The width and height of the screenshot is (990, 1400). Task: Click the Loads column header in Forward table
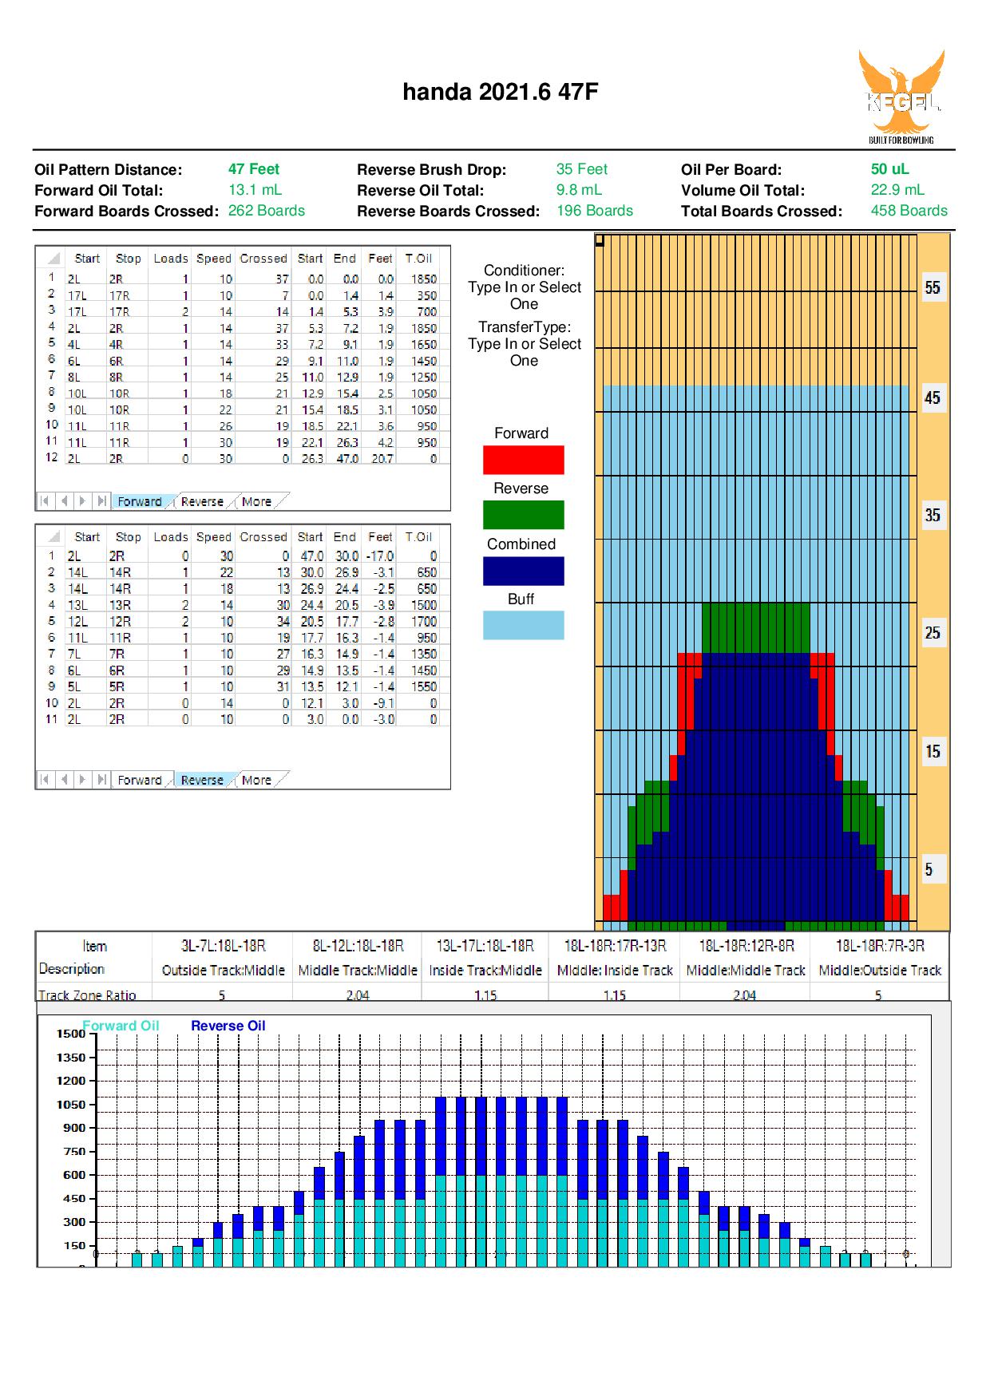(171, 259)
